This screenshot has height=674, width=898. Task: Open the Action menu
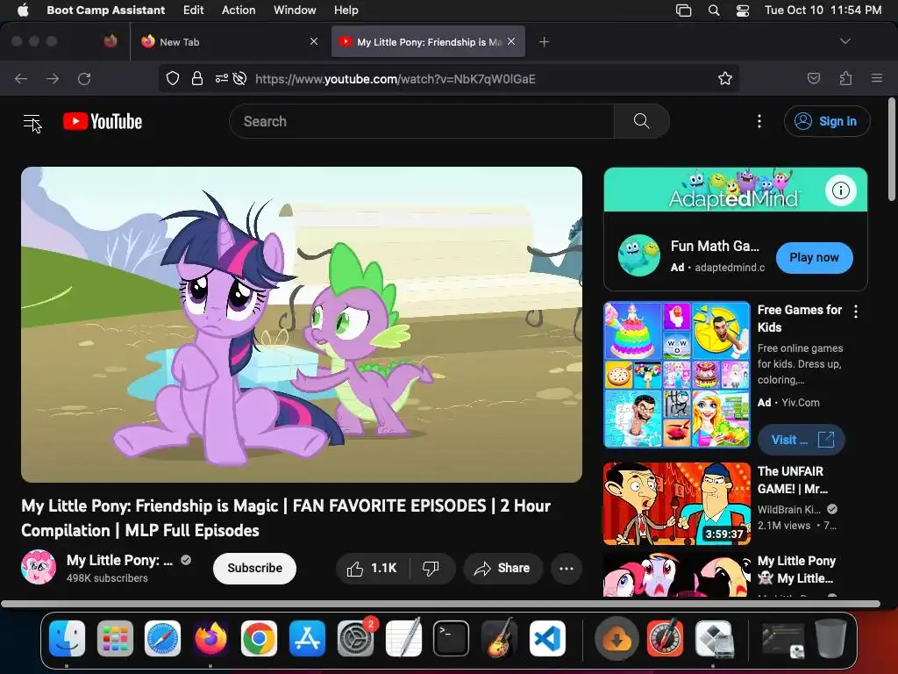[239, 11]
